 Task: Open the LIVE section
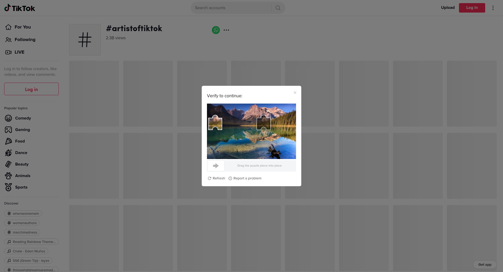[15, 52]
